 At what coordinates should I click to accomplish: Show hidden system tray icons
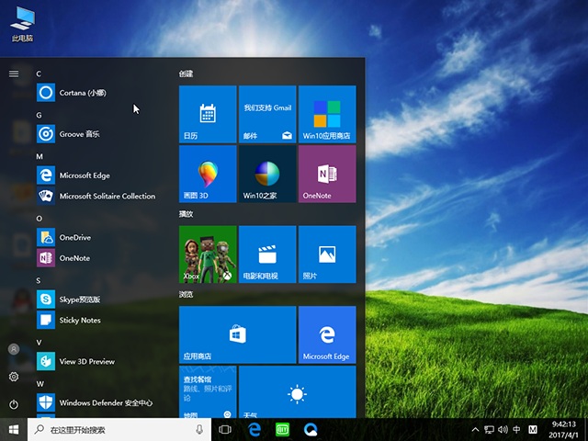coord(475,430)
